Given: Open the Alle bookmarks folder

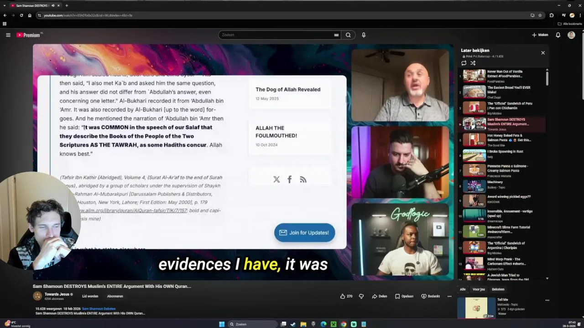Looking at the screenshot, I should coord(570,24).
